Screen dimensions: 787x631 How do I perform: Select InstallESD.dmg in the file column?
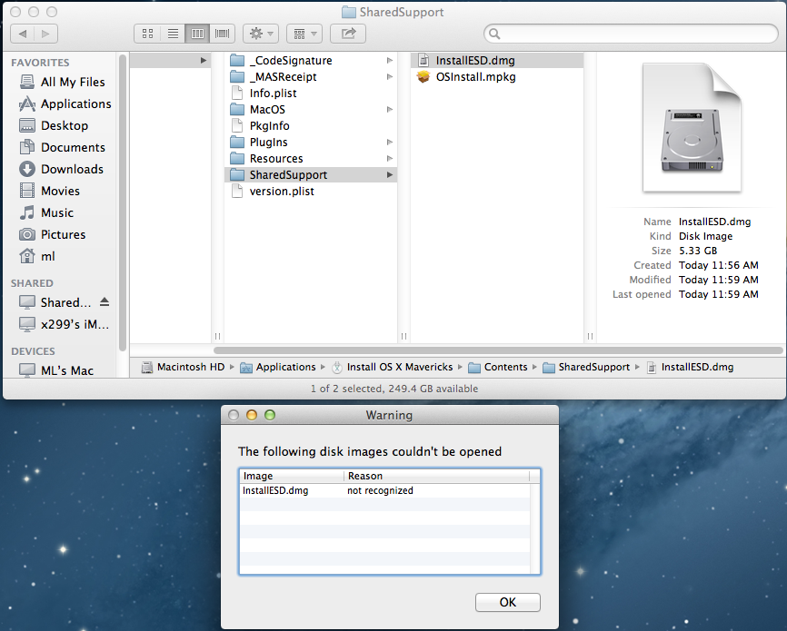click(497, 61)
